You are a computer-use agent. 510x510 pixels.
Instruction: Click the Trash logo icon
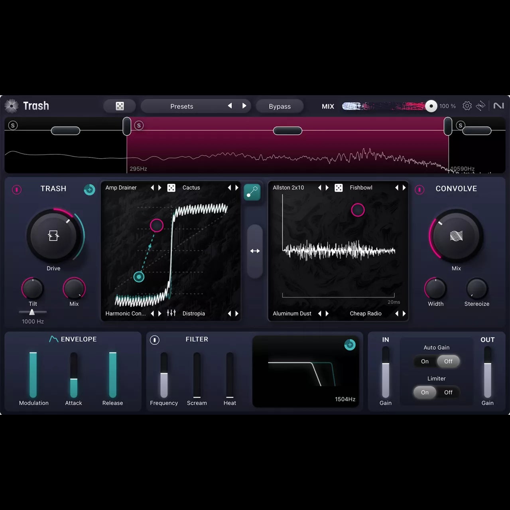pyautogui.click(x=12, y=106)
